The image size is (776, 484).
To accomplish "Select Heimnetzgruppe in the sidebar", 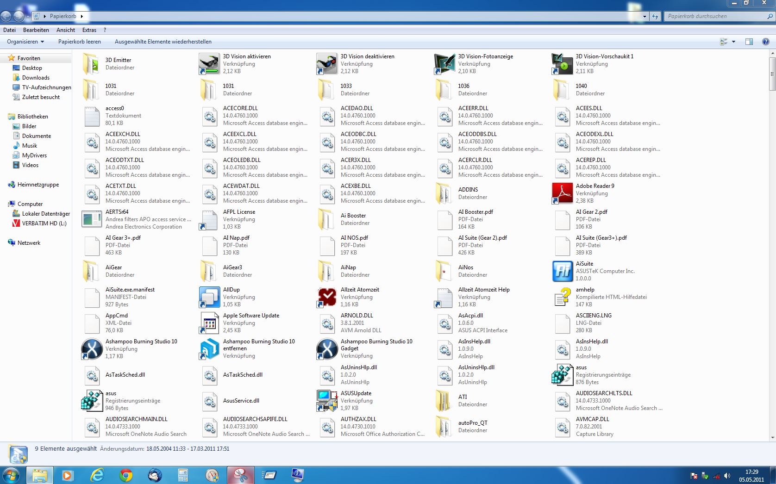I will point(38,185).
